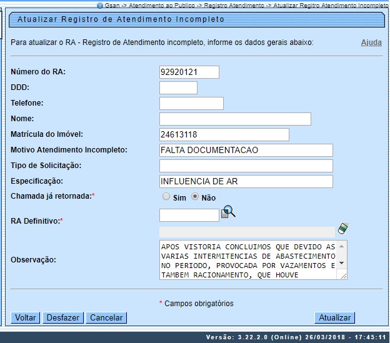This screenshot has width=390, height=343.
Task: Click the eraser icon to clear RA Definitivo
Action: click(x=342, y=228)
